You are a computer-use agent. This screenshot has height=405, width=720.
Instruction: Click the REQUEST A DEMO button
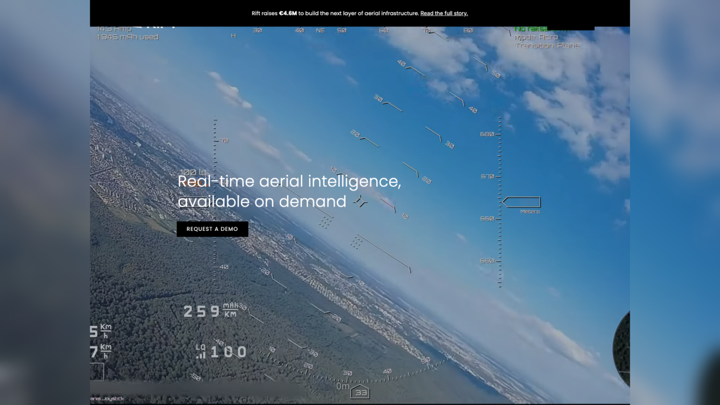pos(212,229)
